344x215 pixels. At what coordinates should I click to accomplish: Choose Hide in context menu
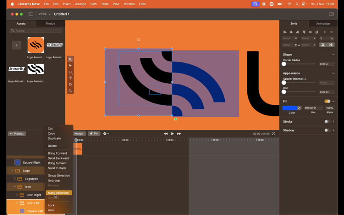point(51,210)
